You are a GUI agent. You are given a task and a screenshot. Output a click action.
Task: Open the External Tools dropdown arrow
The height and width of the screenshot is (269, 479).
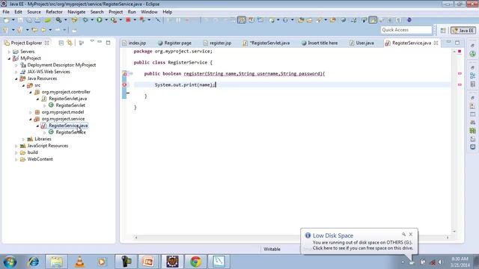tap(120, 20)
